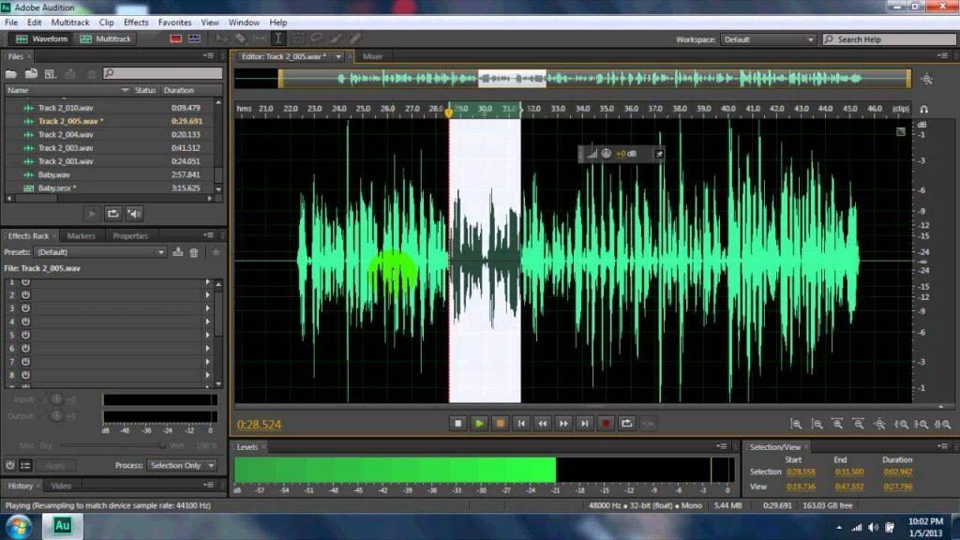Click the red Record button
Screen dimensions: 960x540
coord(606,423)
